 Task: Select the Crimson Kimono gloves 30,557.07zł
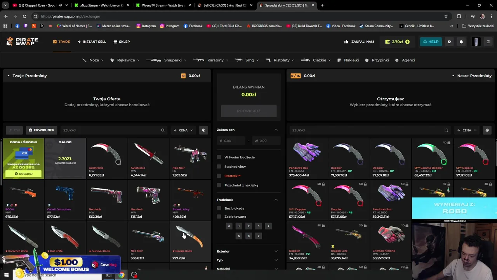391,241
